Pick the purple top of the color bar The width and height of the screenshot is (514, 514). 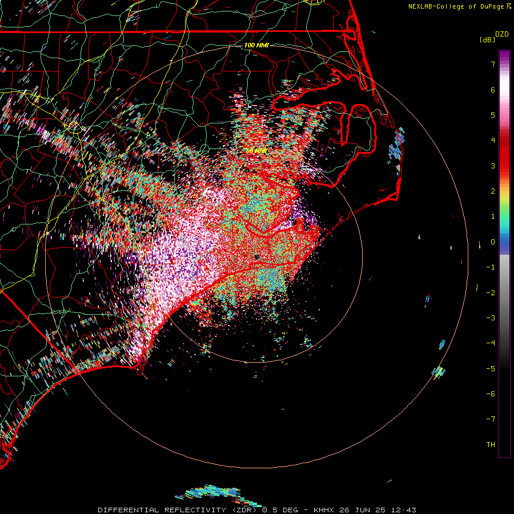(504, 56)
